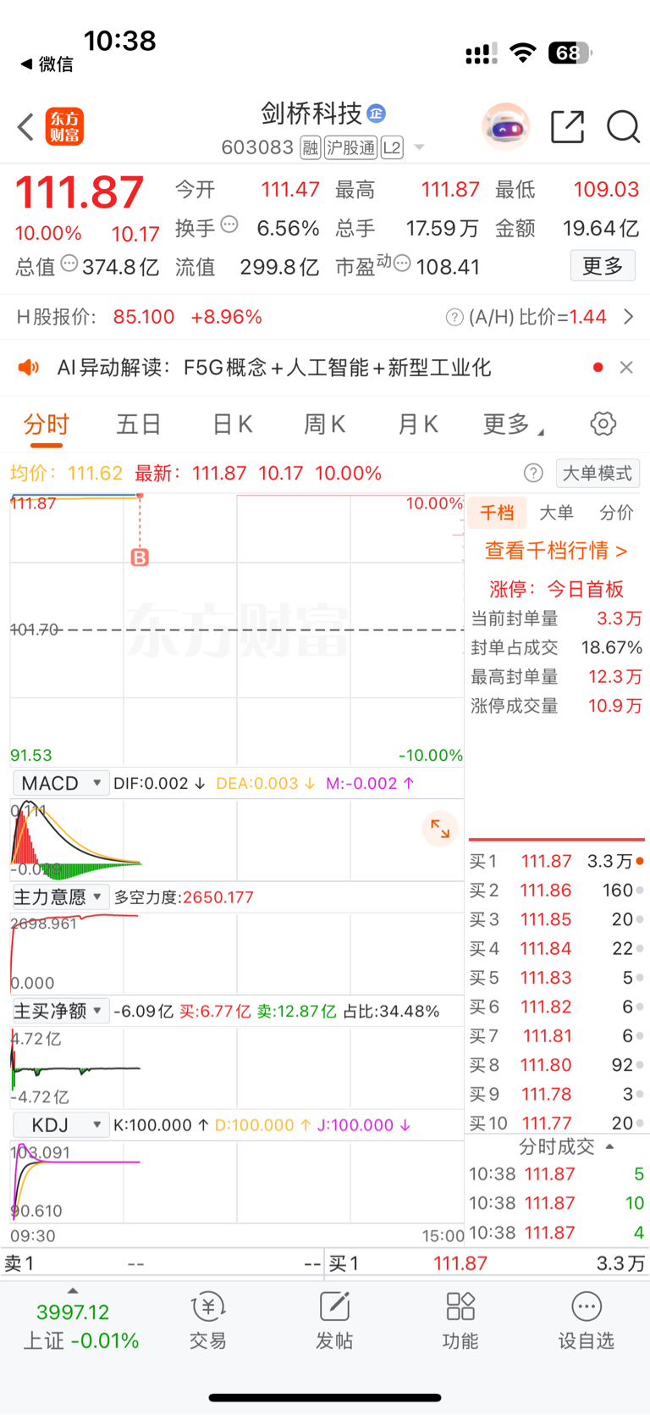Viewport: 650px width, 1415px height.
Task: Switch to the 日K tab
Action: [x=233, y=424]
